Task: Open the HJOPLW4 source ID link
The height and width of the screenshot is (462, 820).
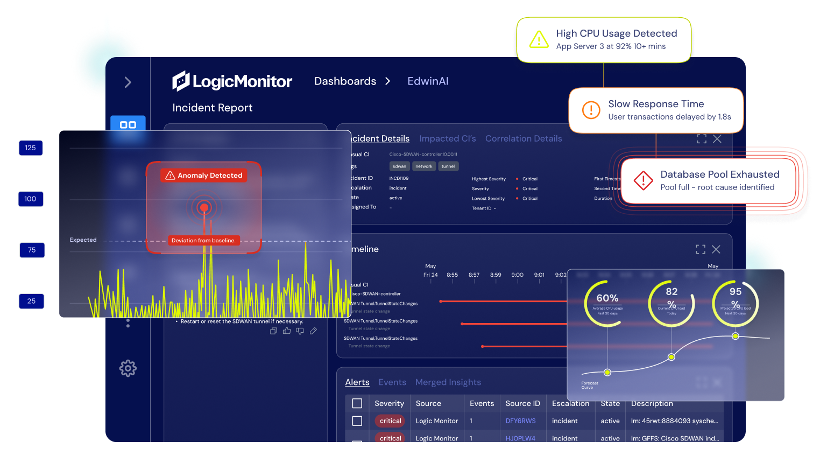Action: pyautogui.click(x=520, y=438)
